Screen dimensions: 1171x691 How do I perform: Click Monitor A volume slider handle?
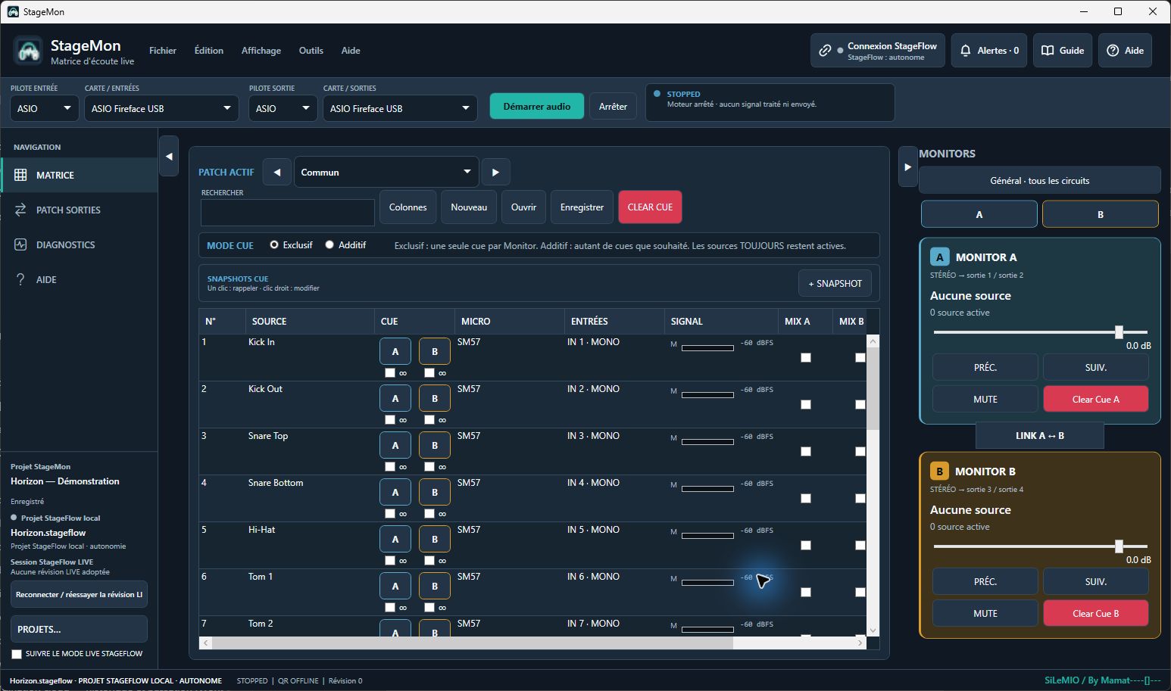click(1119, 331)
